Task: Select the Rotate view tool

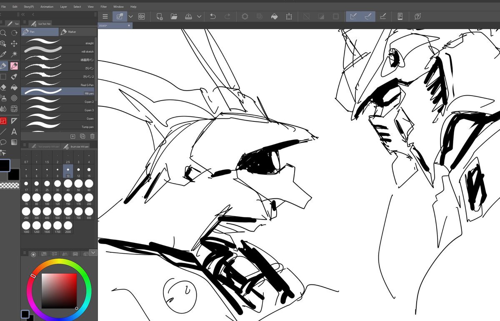Action: (x=14, y=32)
